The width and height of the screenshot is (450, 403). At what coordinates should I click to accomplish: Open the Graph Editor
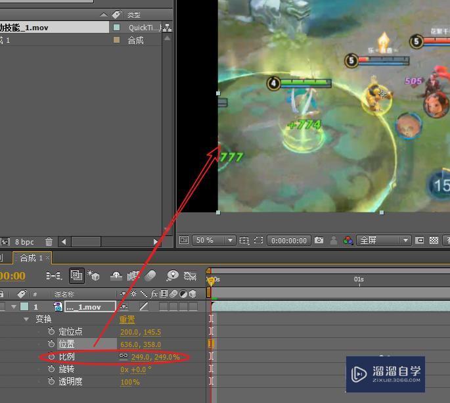pos(190,276)
